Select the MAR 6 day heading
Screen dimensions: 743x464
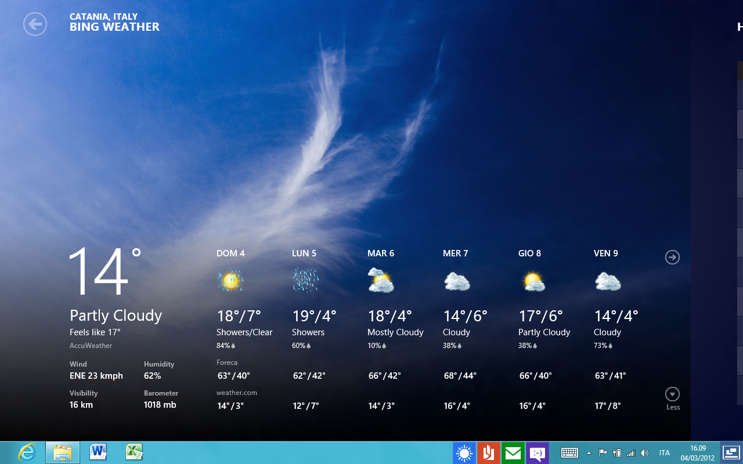pyautogui.click(x=381, y=253)
